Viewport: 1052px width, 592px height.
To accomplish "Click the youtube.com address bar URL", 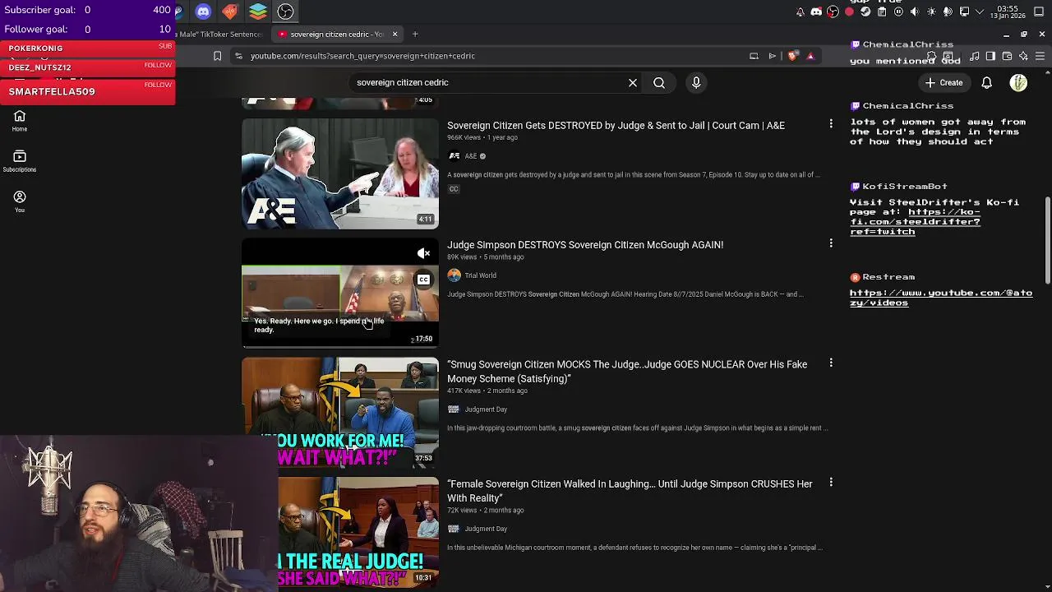I will [x=362, y=56].
